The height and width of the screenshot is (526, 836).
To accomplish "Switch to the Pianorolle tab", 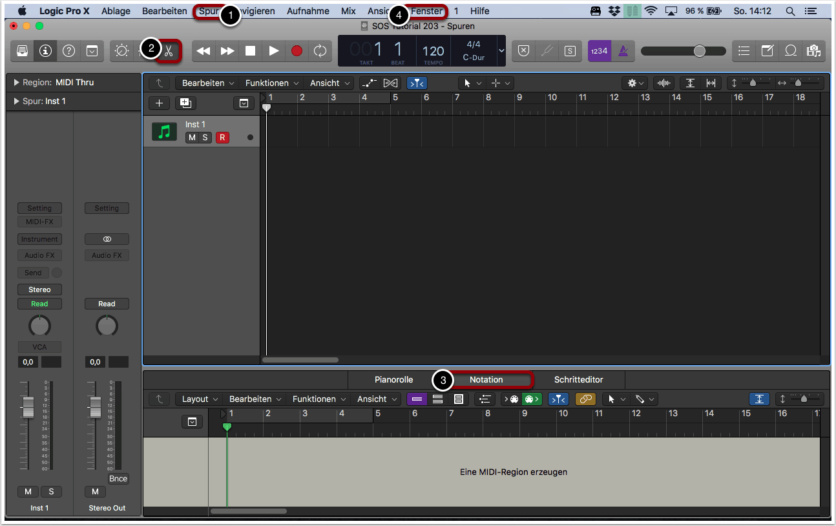I will tap(393, 379).
